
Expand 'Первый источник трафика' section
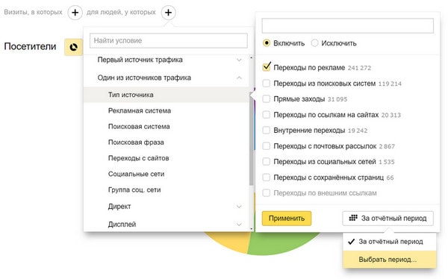click(x=239, y=60)
